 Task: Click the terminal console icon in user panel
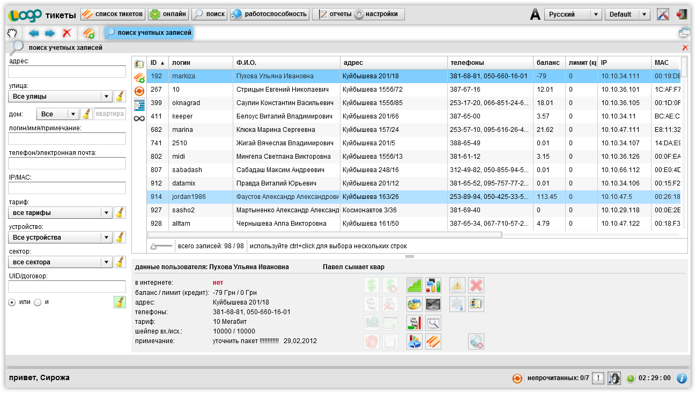(x=433, y=305)
